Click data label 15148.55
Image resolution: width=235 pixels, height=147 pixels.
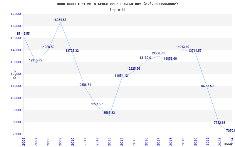(x=23, y=34)
